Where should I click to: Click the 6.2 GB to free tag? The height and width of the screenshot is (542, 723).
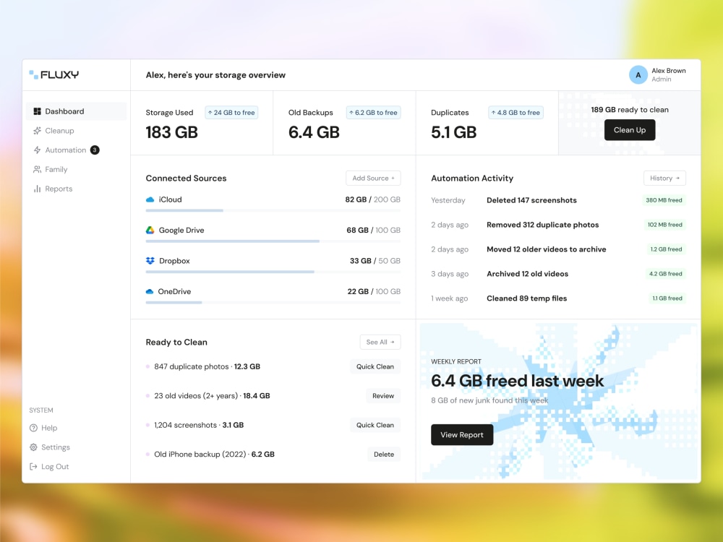pos(373,113)
